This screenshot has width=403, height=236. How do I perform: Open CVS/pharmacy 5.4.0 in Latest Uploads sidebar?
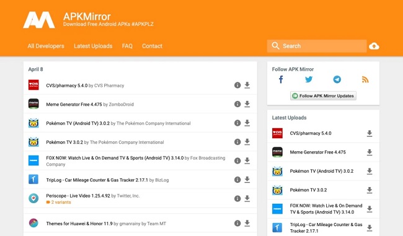pos(311,133)
